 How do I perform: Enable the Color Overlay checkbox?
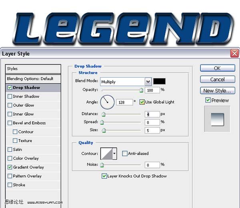point(10,158)
